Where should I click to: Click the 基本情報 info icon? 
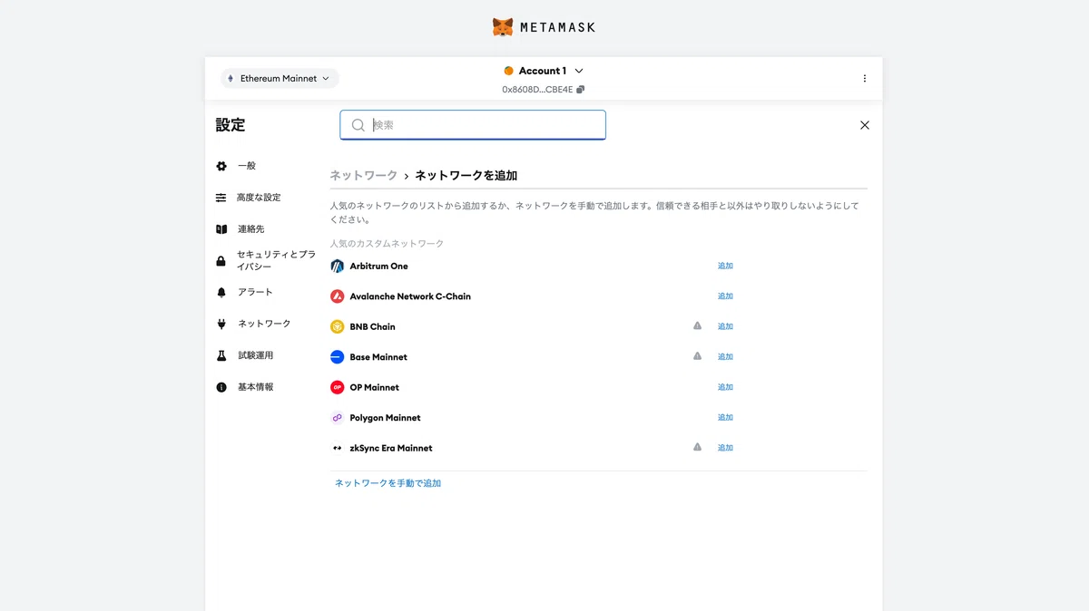click(221, 387)
